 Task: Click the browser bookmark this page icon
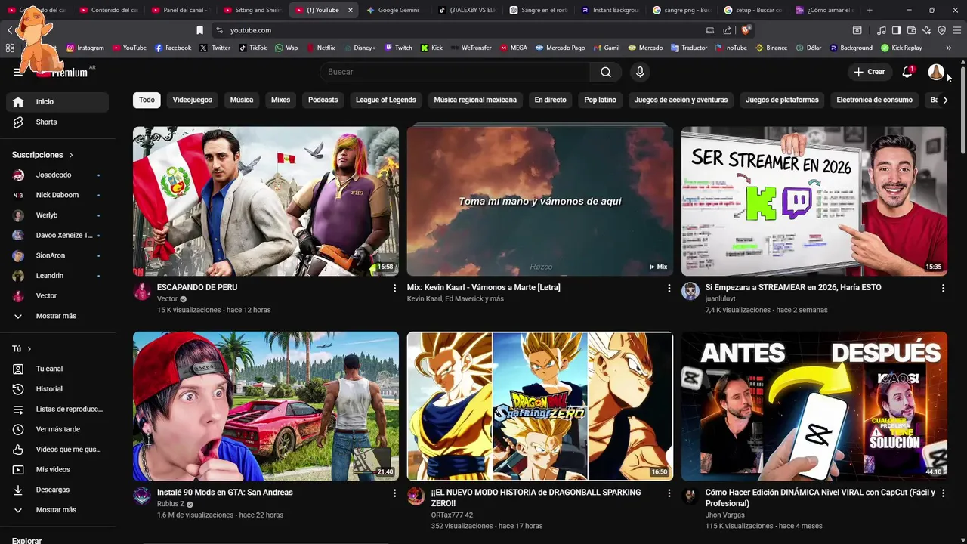pos(199,30)
